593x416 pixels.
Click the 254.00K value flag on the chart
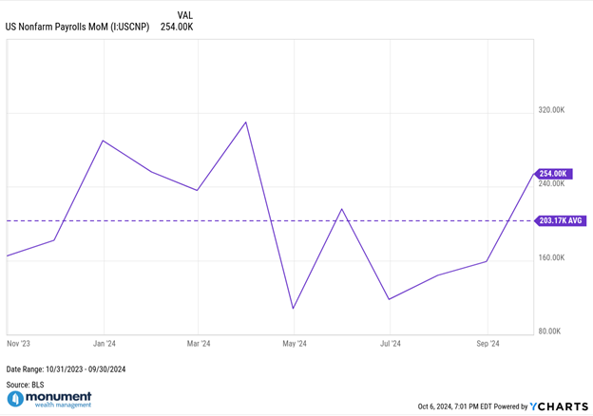[554, 174]
